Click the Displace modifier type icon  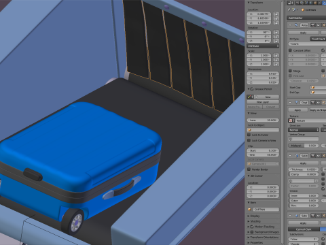click(296, 103)
